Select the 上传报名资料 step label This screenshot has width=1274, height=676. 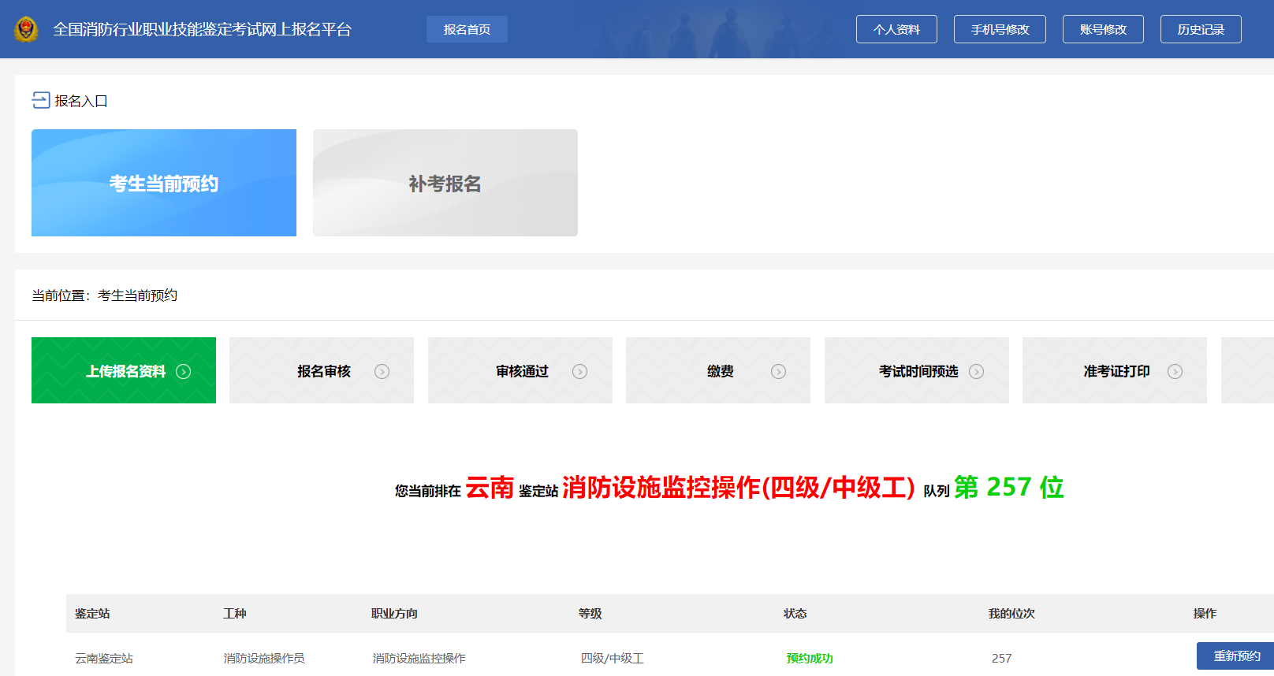click(125, 371)
